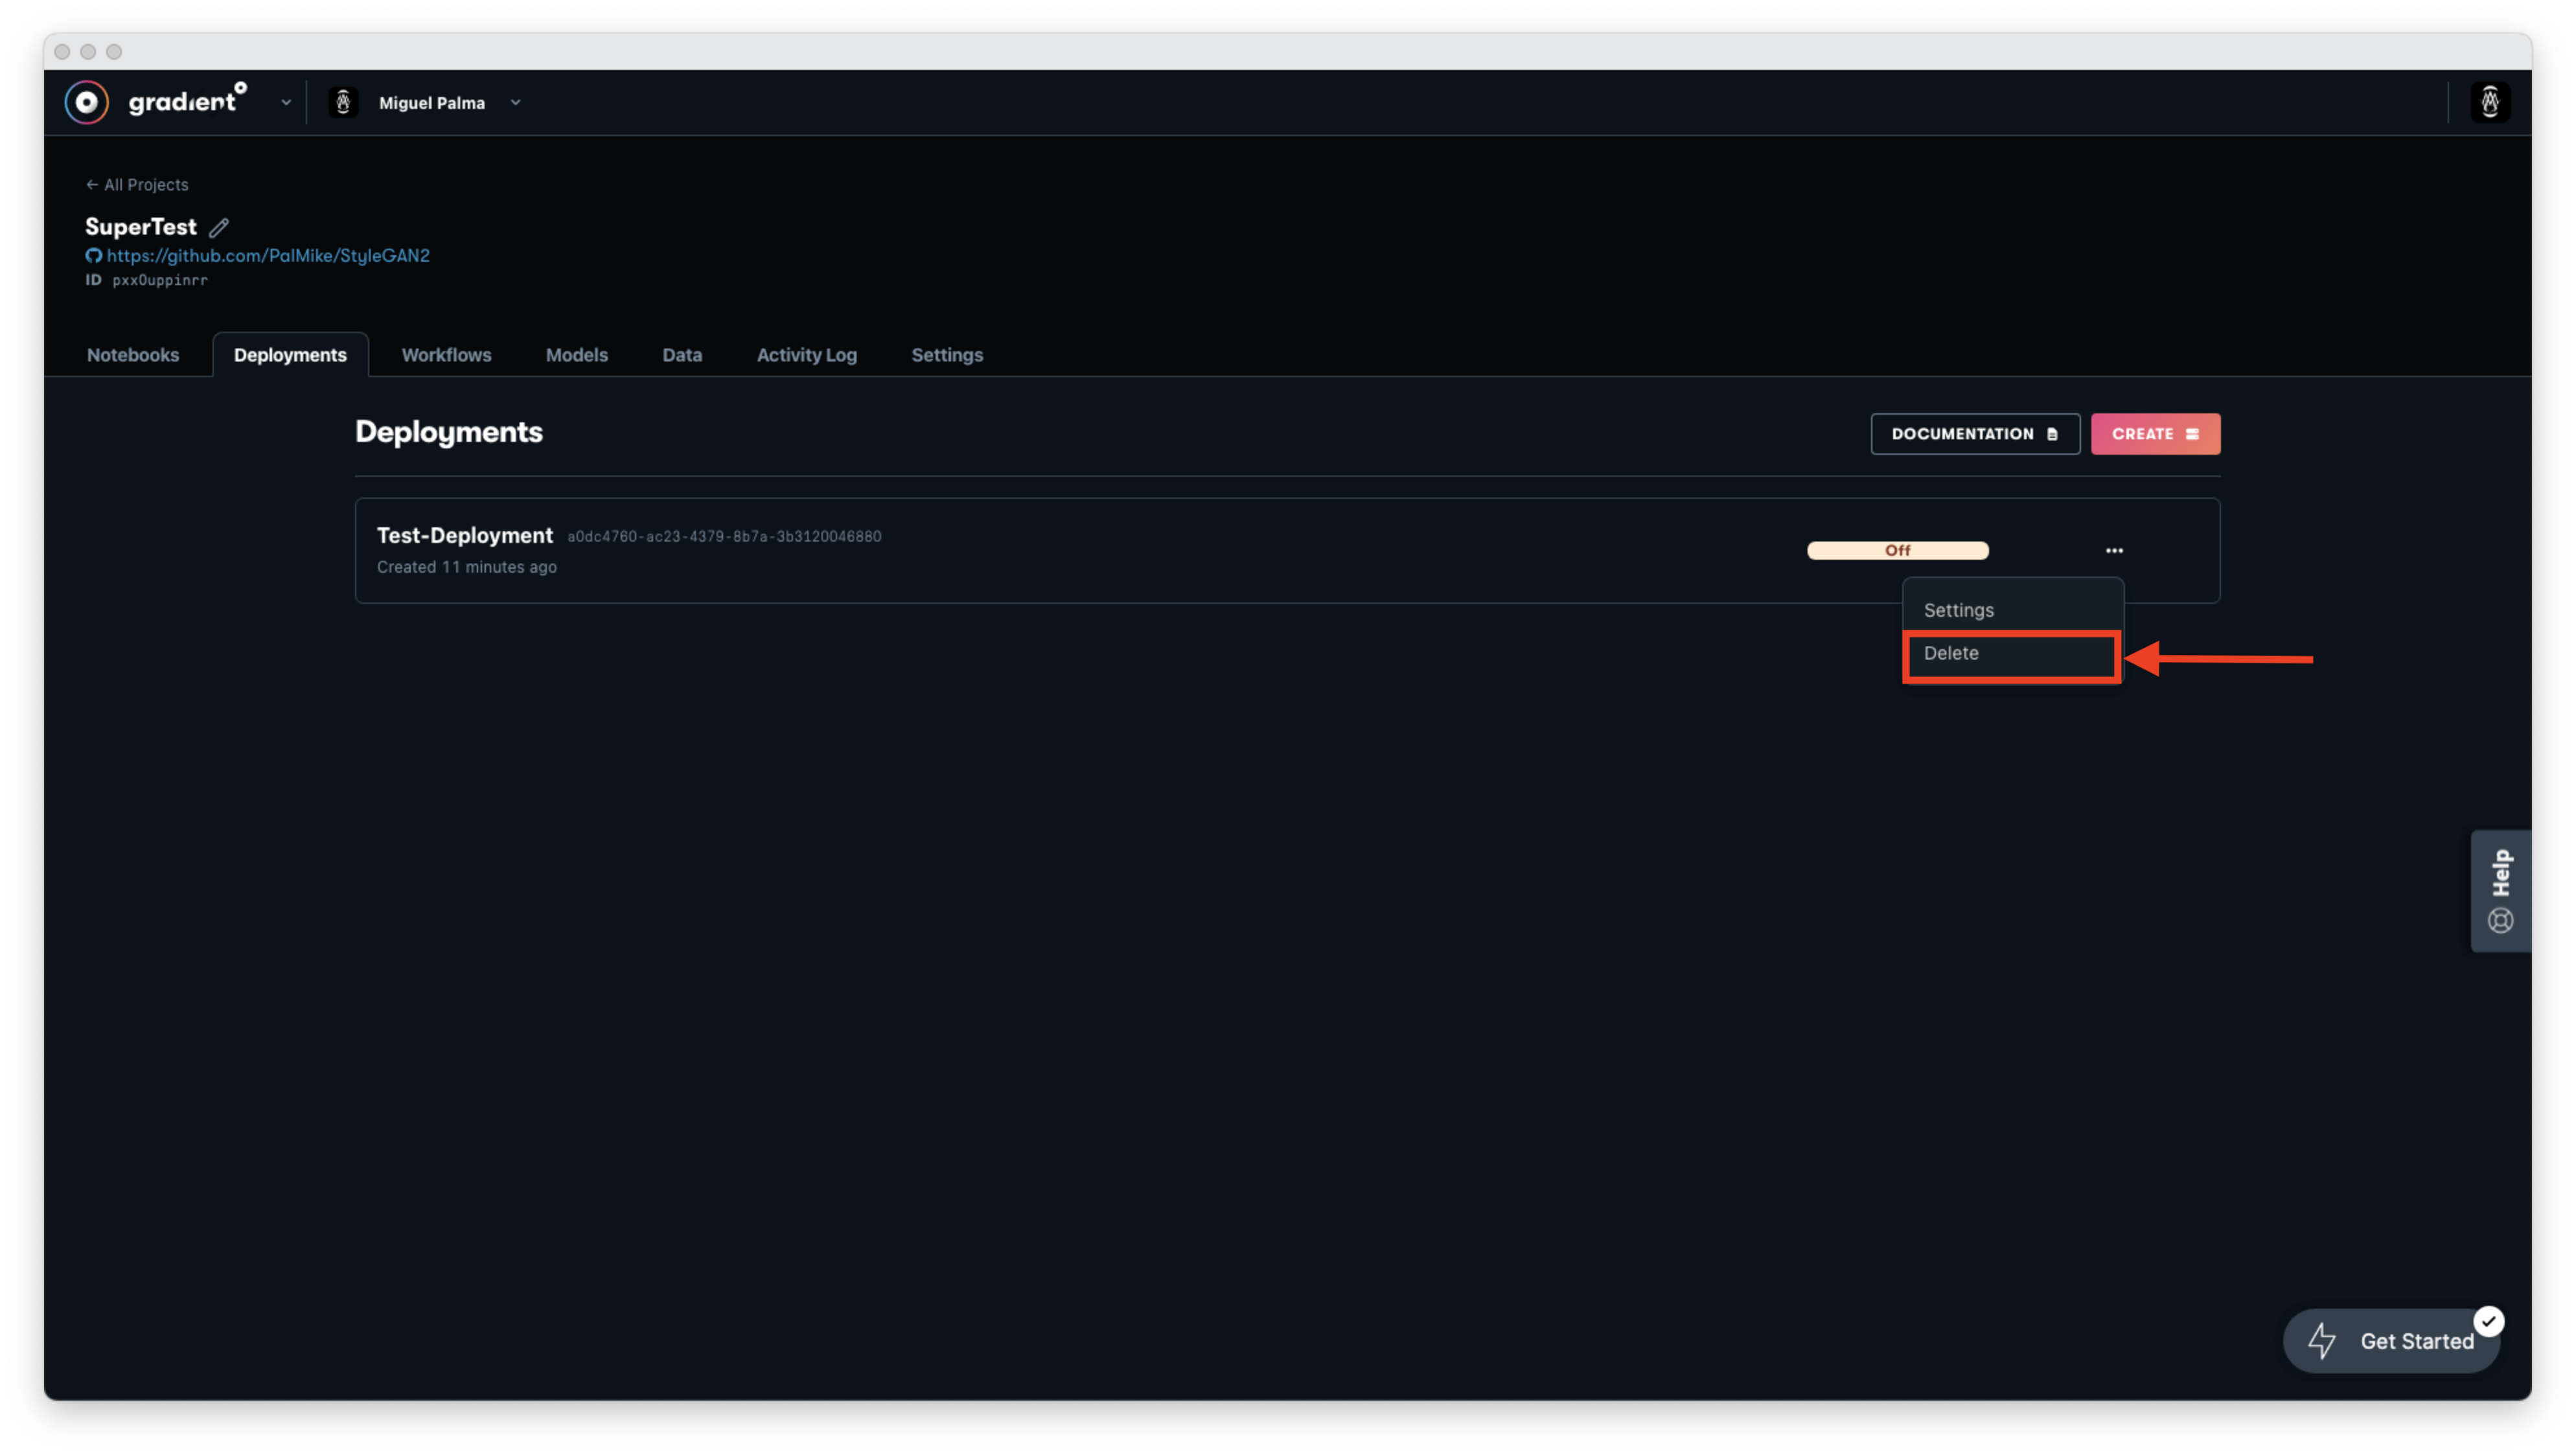2576x1455 pixels.
Task: Create a new deployment
Action: [2155, 434]
